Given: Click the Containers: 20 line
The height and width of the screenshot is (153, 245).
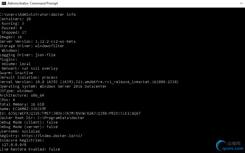Looking at the screenshot, I should click(x=15, y=19).
